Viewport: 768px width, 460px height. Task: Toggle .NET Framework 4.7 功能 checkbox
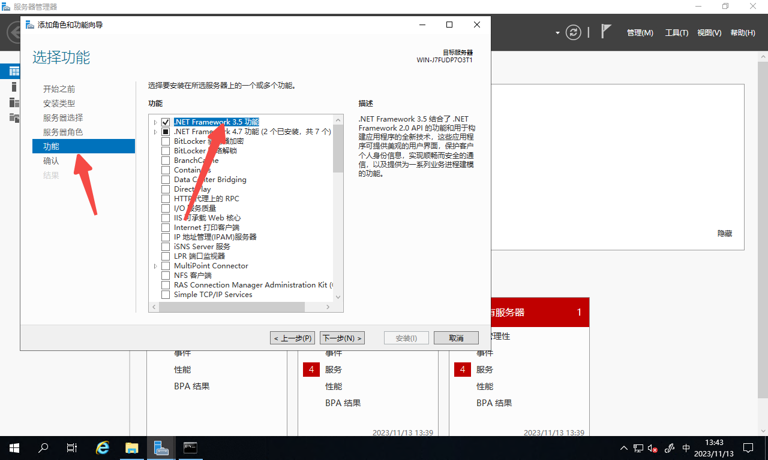click(x=166, y=132)
